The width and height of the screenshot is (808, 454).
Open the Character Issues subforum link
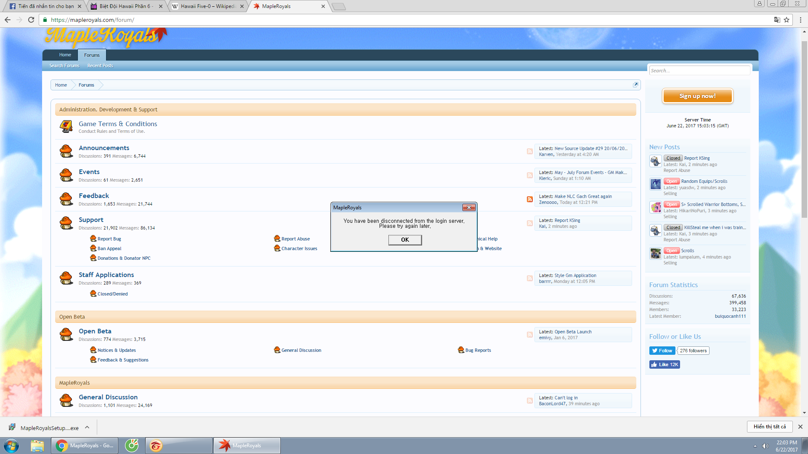[x=299, y=248]
